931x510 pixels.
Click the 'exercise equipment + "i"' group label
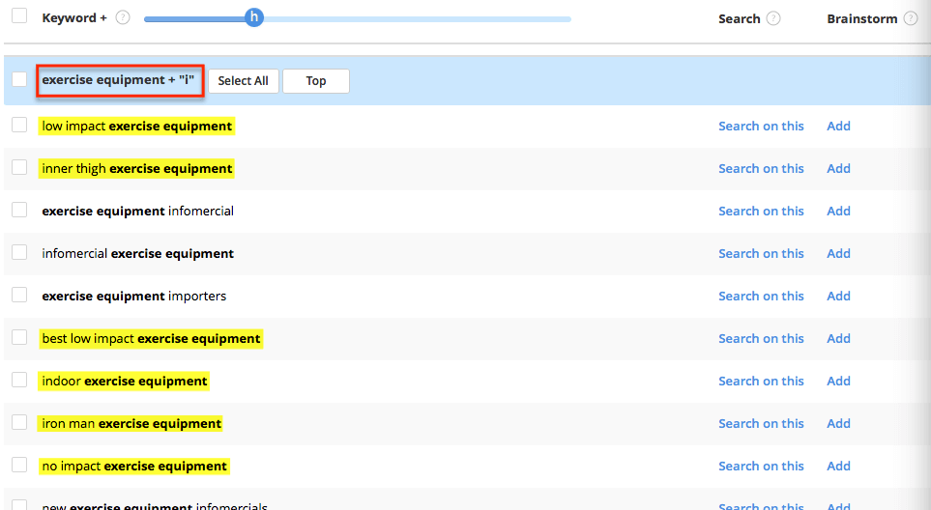118,80
